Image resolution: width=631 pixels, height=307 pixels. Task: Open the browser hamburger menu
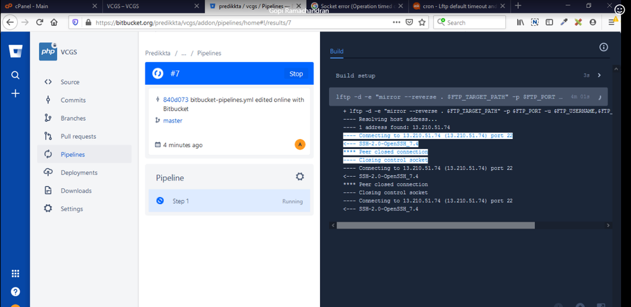tap(611, 23)
